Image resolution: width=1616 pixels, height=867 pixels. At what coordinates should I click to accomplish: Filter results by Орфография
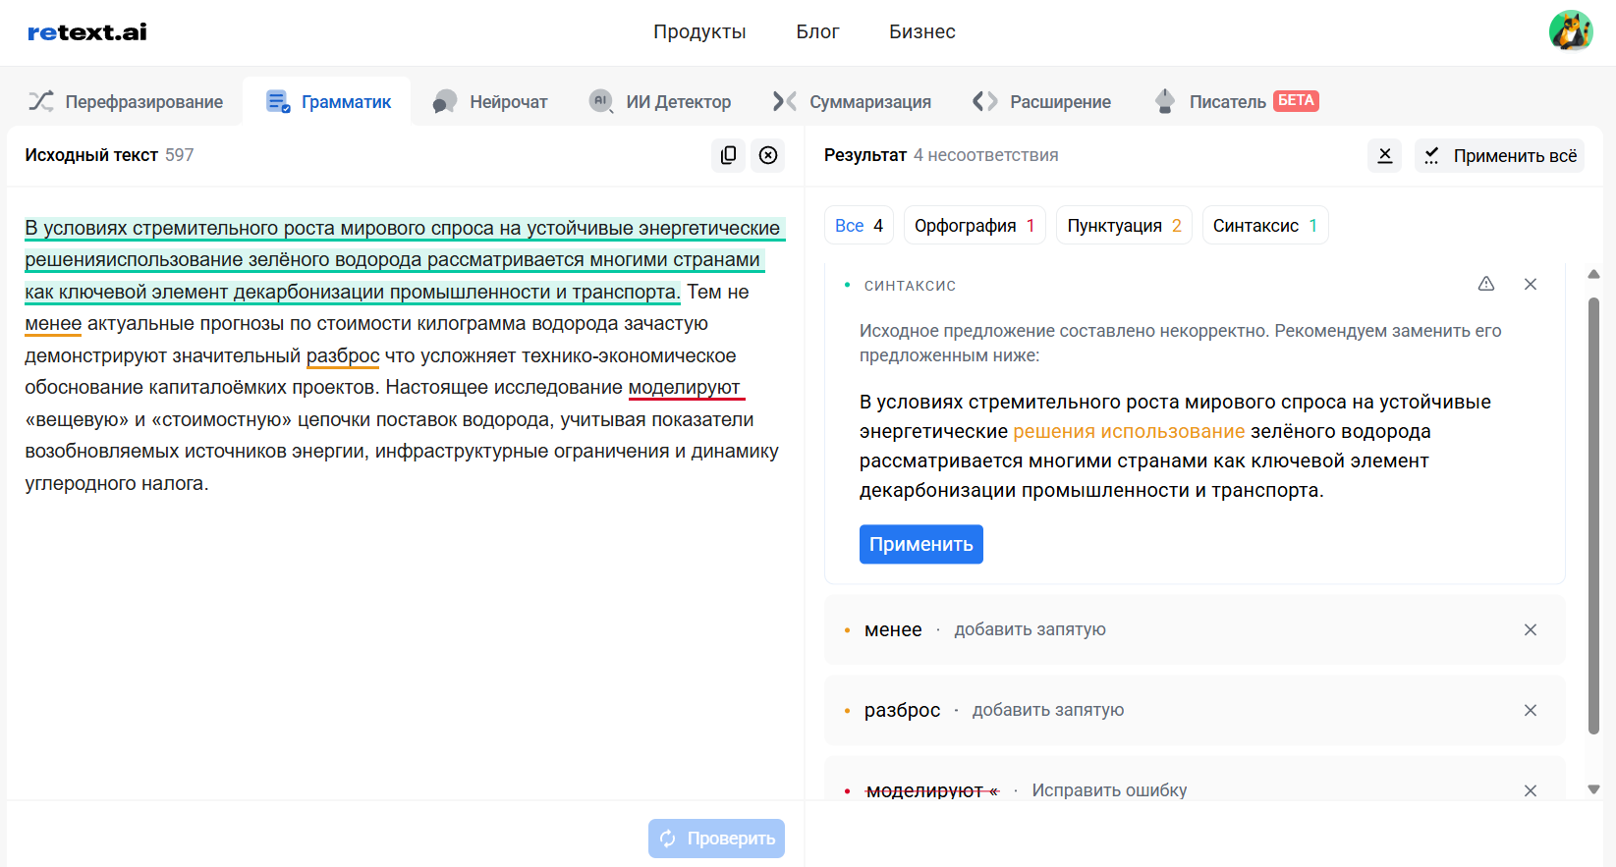click(974, 226)
